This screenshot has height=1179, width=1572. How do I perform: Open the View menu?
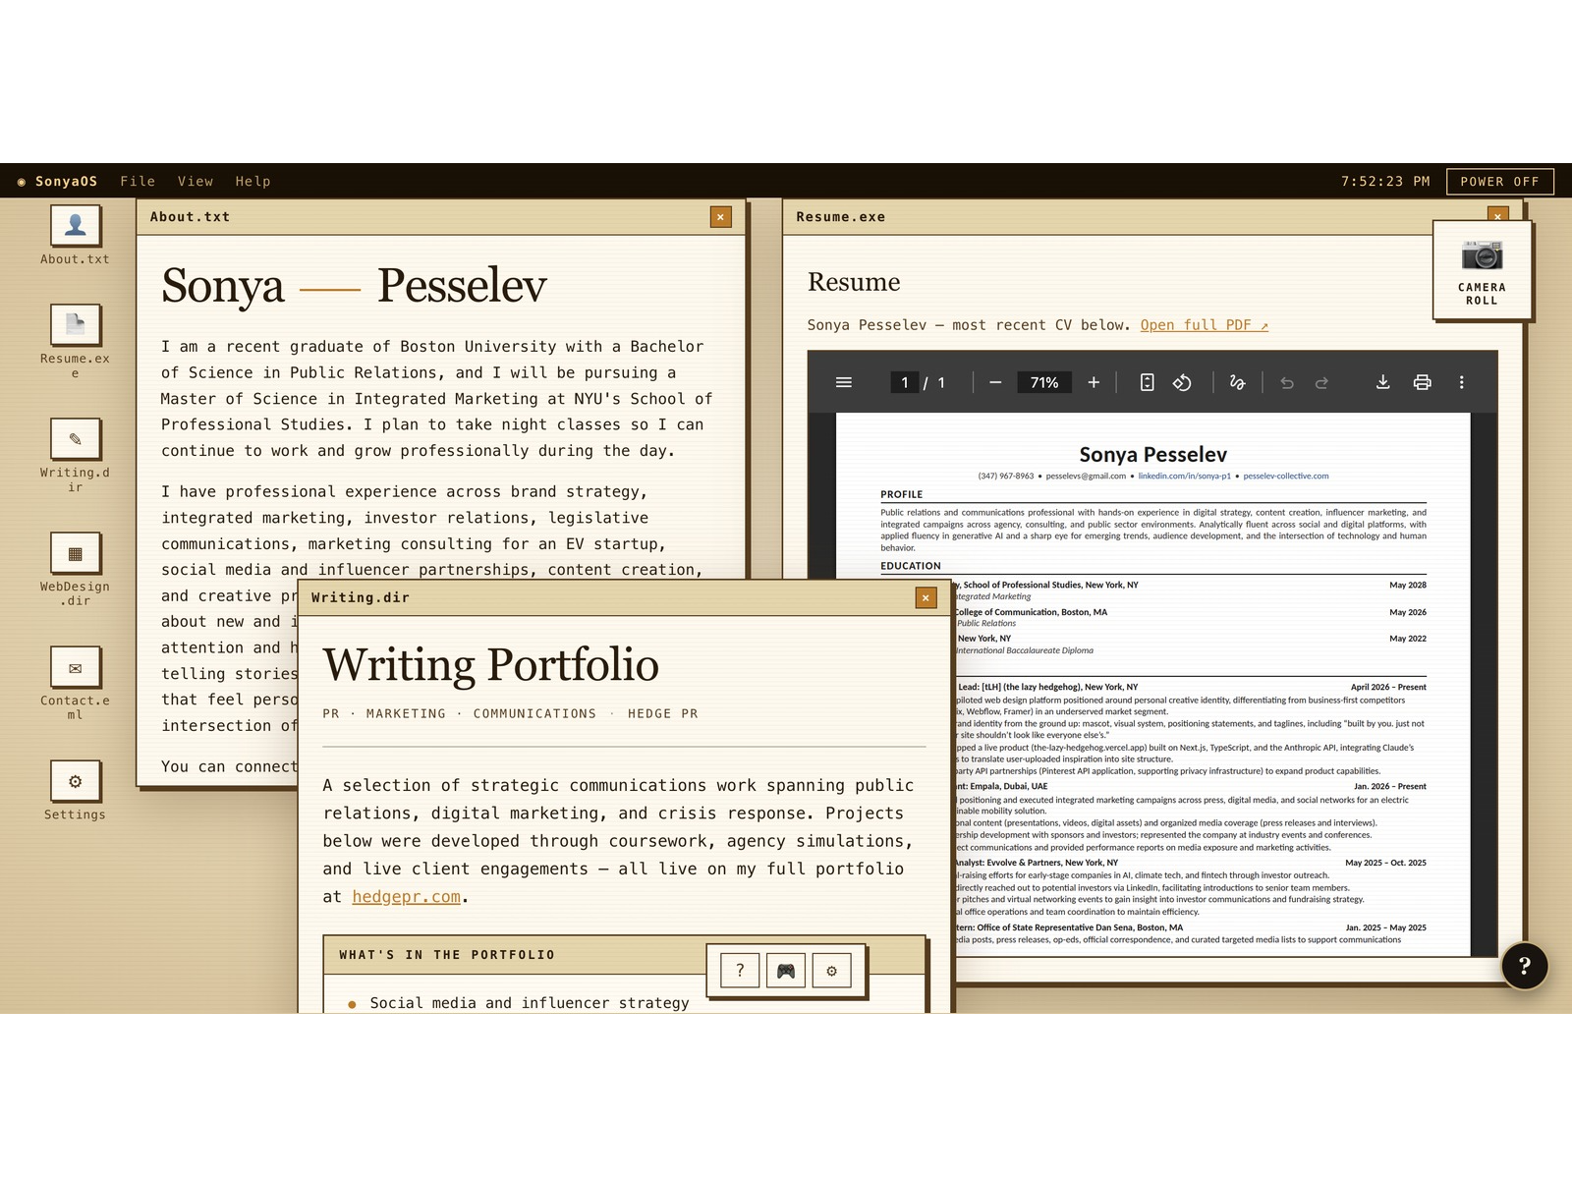196,181
